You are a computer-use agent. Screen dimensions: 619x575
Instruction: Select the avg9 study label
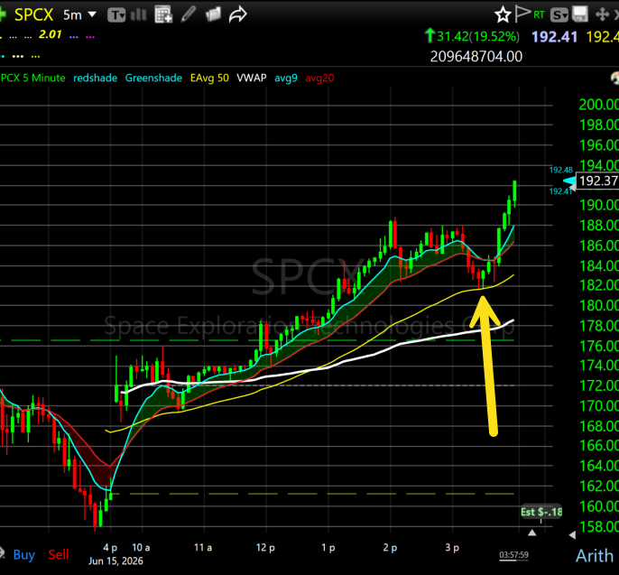[x=286, y=79]
